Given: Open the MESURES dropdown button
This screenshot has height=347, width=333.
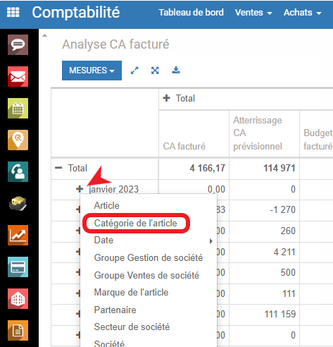Looking at the screenshot, I should click(92, 71).
